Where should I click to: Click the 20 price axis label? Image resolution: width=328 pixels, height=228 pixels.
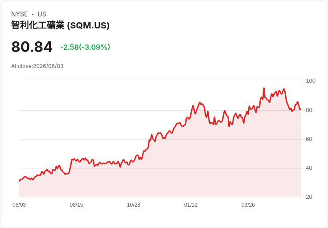(309, 196)
